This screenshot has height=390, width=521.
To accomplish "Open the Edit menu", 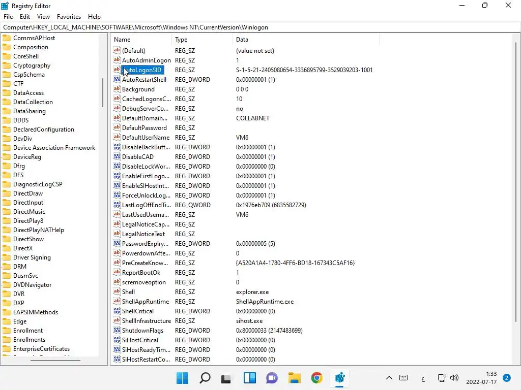I will 25,17.
